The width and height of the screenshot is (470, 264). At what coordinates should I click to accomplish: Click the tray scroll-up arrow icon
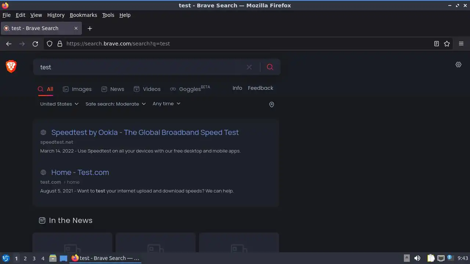(406, 258)
